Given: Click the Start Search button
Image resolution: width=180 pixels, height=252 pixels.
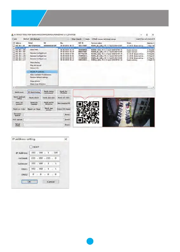Looking at the screenshot, I should 77,39.
